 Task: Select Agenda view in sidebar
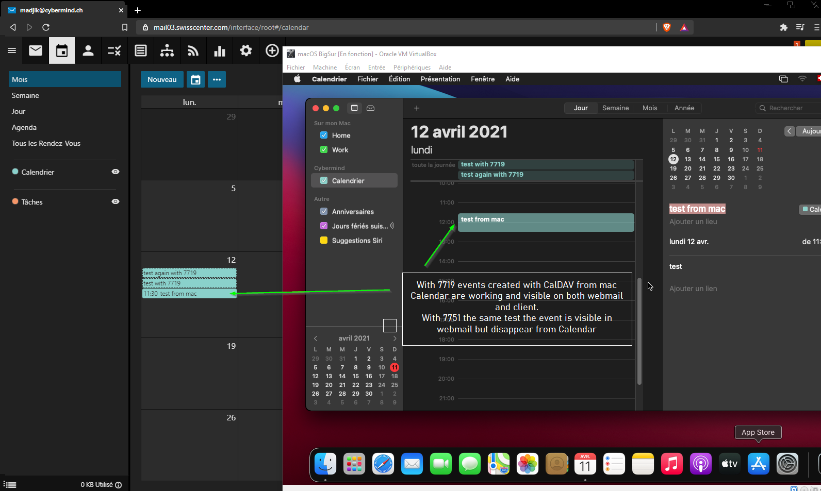24,127
